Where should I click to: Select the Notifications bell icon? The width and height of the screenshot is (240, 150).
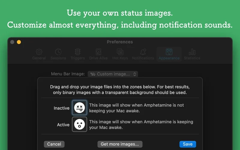(x=143, y=52)
